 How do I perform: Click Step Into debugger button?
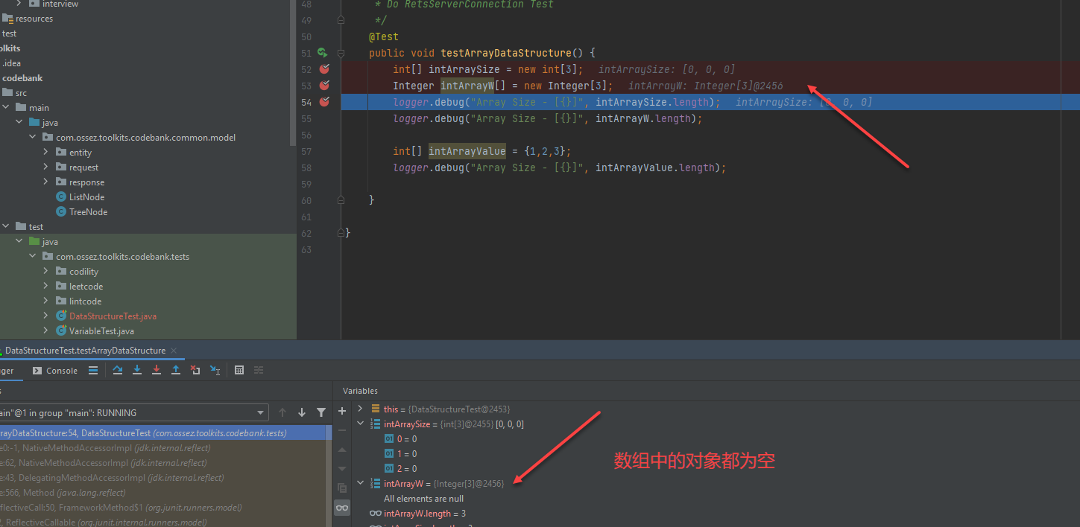[x=137, y=370]
